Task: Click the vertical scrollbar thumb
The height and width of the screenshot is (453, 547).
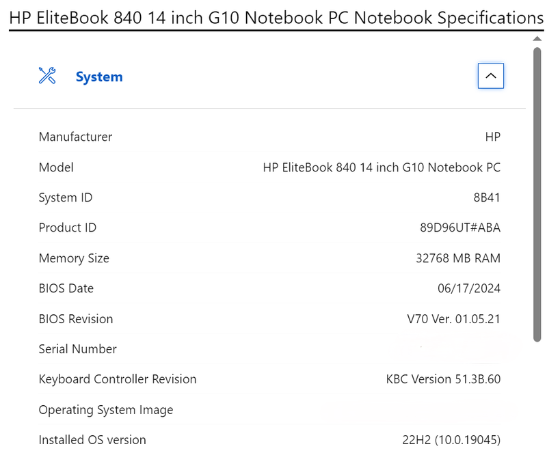Action: [537, 191]
